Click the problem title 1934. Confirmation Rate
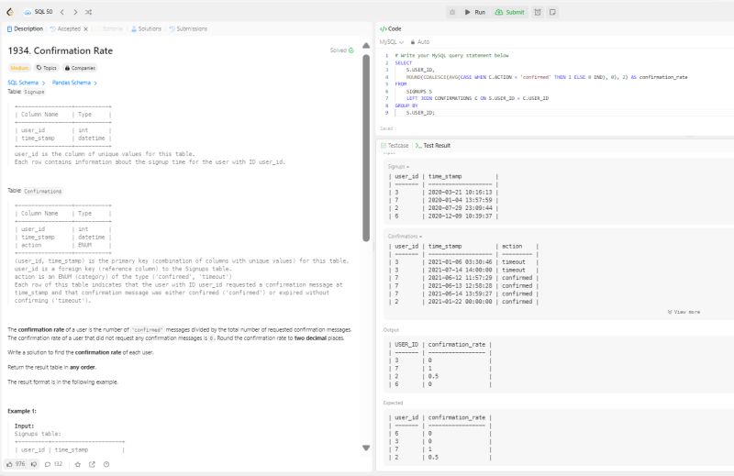This screenshot has width=734, height=476. point(61,50)
